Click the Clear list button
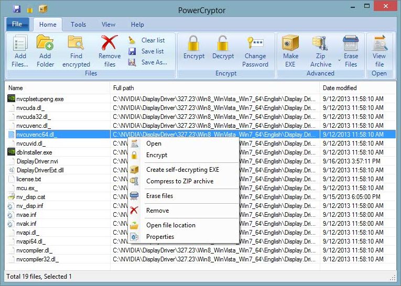This screenshot has width=401, height=286. [153, 40]
